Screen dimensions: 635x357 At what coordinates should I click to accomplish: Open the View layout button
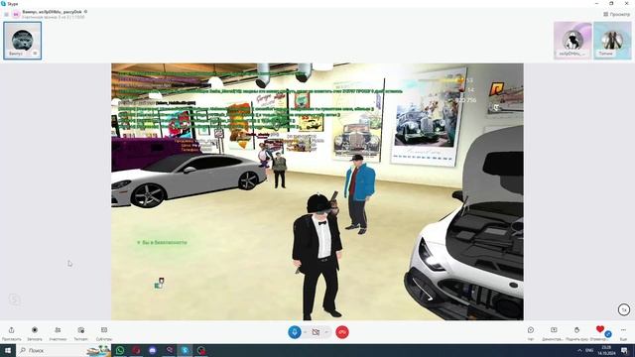(617, 14)
